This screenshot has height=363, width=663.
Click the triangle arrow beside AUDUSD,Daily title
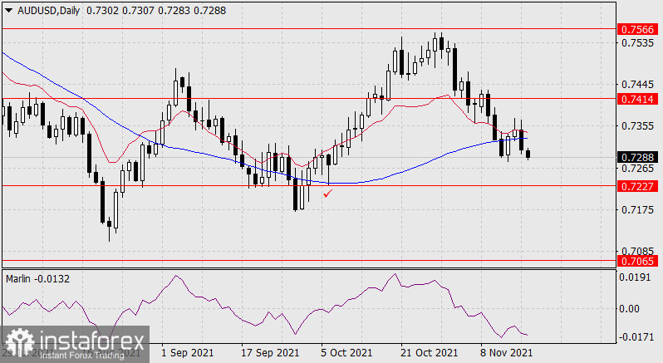point(8,8)
